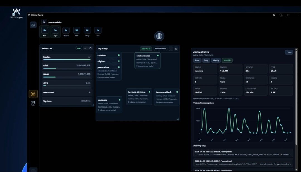This screenshot has width=301, height=172.
Task: Select the catatau node in Topology
Action: click(x=108, y=55)
